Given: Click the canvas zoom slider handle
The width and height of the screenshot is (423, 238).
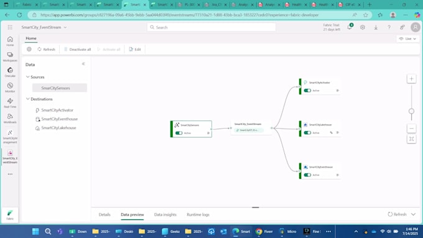Looking at the screenshot, I should [411, 111].
